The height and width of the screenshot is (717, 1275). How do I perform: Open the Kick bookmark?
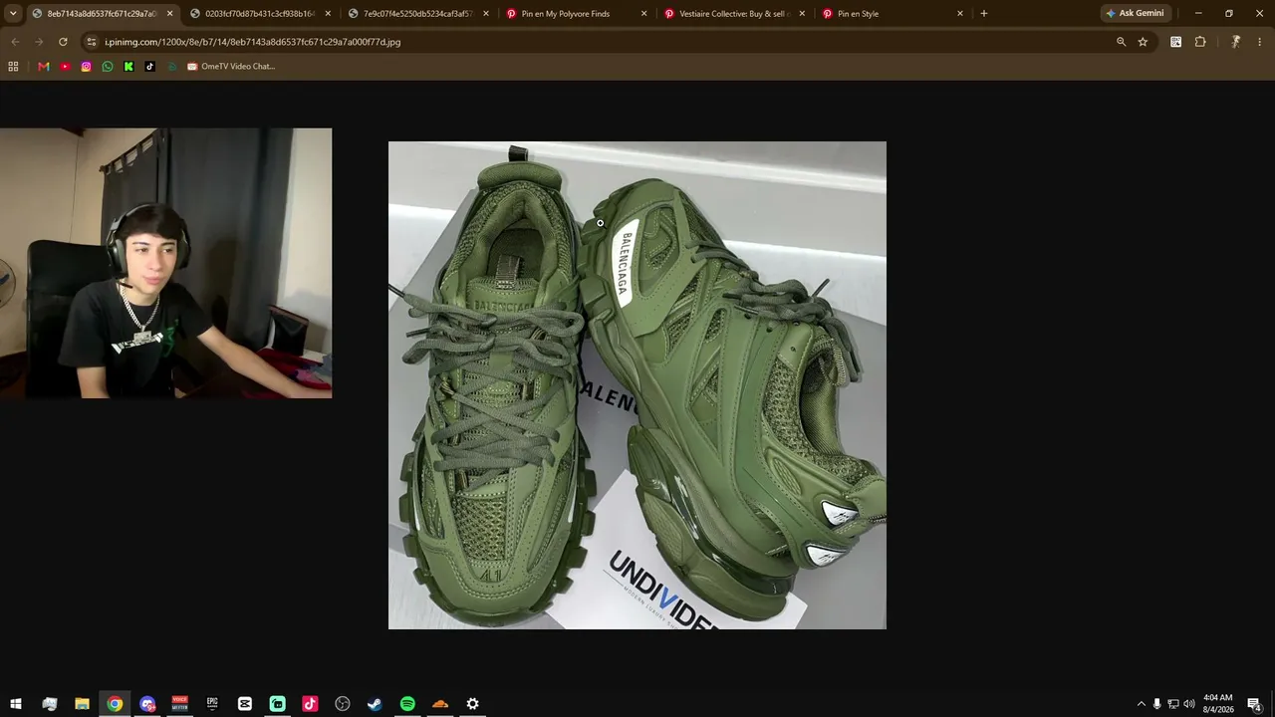[128, 67]
